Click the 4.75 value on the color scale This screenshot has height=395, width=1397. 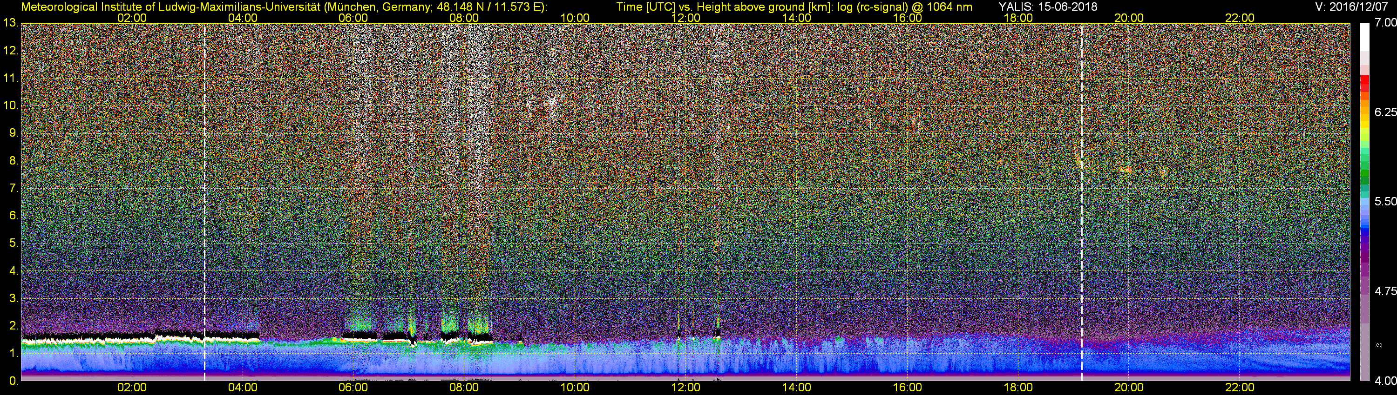1386,291
